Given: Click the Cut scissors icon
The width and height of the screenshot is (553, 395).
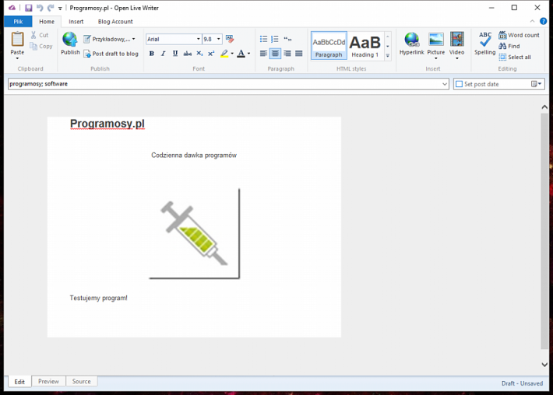Looking at the screenshot, I should (33, 35).
